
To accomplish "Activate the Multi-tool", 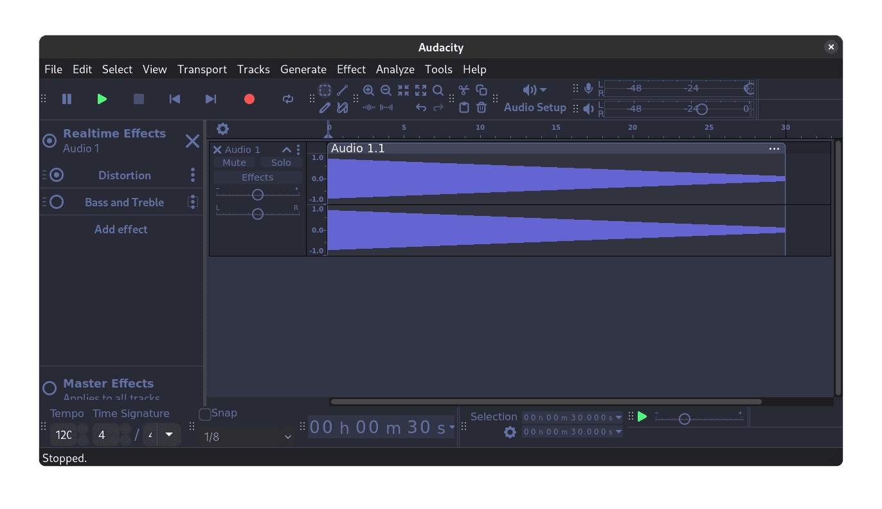I will point(343,107).
